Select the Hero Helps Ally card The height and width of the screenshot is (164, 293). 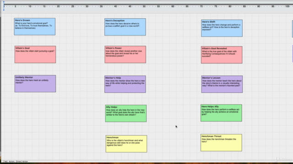click(x=221, y=113)
